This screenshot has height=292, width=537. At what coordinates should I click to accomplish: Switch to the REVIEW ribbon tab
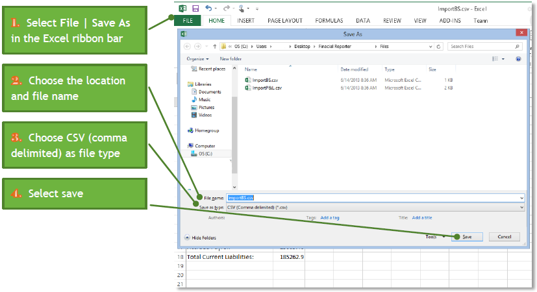pyautogui.click(x=392, y=21)
